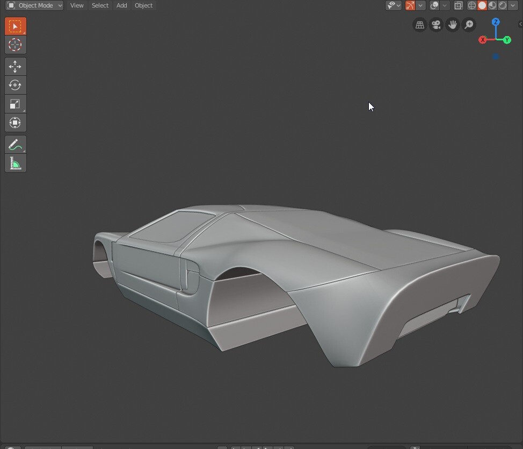Toggle perspective/orthographic grid icon

tap(420, 25)
